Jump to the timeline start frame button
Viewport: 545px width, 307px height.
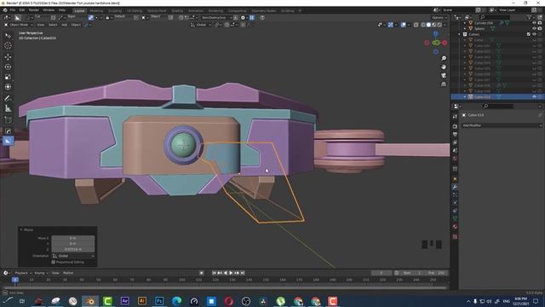coord(214,273)
